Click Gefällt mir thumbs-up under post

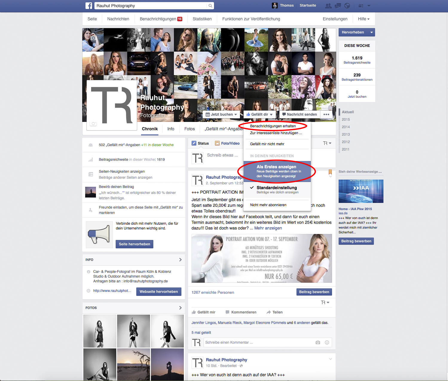[x=204, y=312]
